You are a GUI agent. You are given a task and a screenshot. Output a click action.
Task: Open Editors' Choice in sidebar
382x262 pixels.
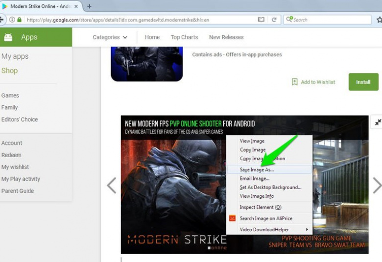[x=20, y=119]
